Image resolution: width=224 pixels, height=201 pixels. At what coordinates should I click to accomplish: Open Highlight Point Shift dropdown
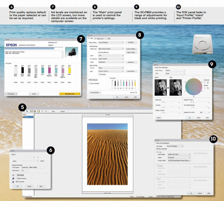205,112
